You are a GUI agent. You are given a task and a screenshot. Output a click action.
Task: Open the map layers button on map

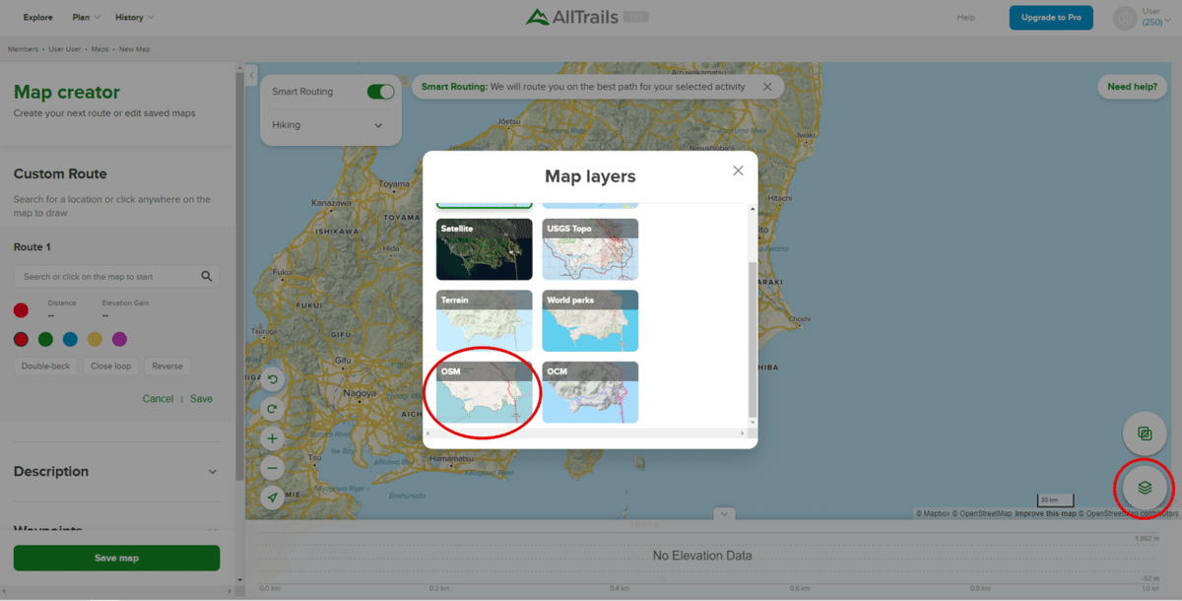point(1145,487)
